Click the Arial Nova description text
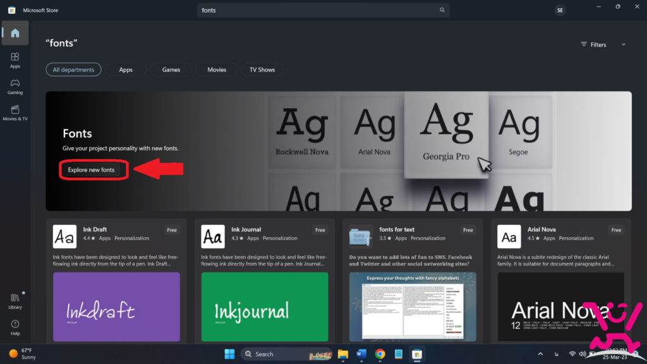 (556, 260)
